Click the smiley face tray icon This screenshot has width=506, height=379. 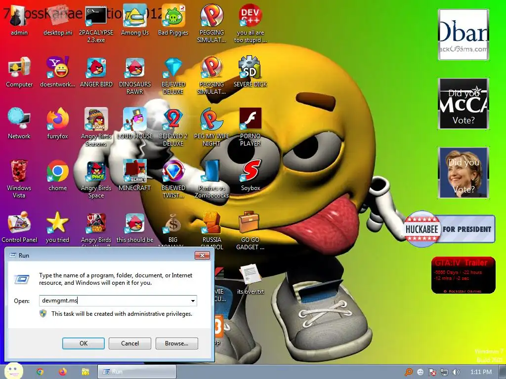point(420,372)
